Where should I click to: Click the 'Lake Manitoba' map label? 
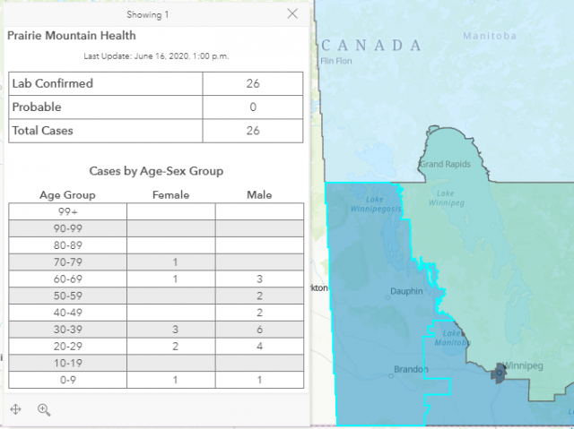[452, 338]
